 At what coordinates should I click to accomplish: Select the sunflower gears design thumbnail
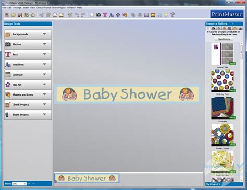223,135
